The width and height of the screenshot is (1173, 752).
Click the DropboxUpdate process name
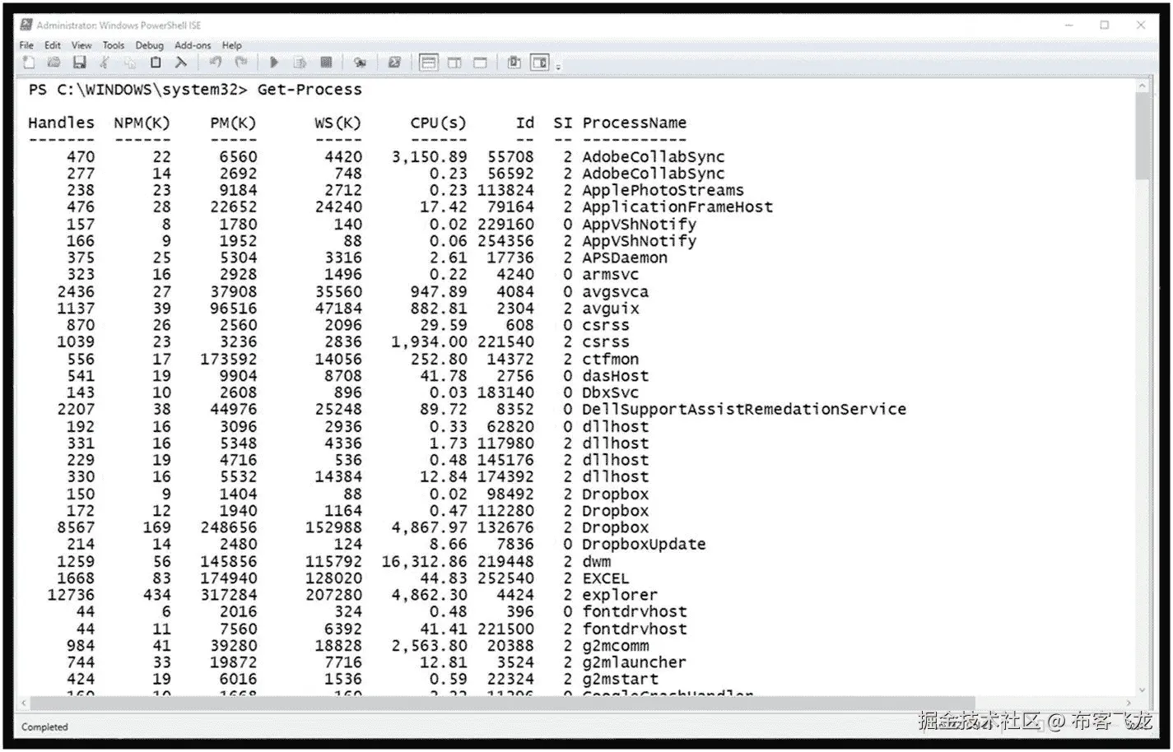(x=644, y=545)
